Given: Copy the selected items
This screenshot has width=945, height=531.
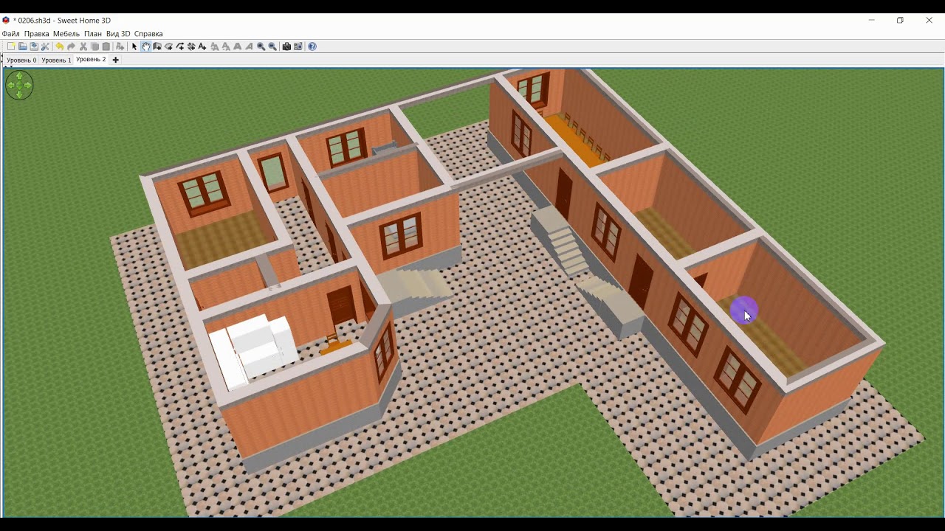Looking at the screenshot, I should click(x=94, y=46).
